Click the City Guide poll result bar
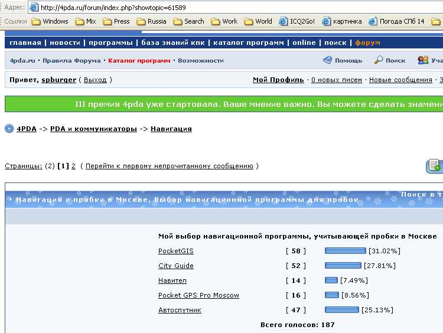Image resolution: width=443 pixels, height=333 pixels. tap(343, 266)
